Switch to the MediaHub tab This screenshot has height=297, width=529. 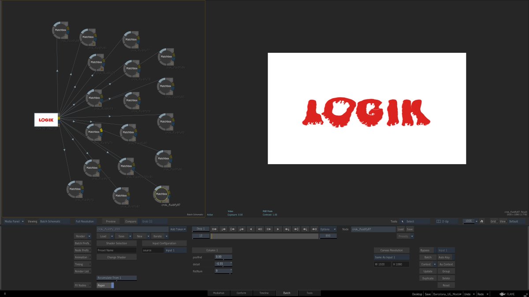[x=219, y=293]
